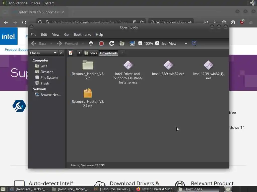The height and width of the screenshot is (192, 257).
Task: Zoom out with the minus icon
Action: tap(140, 43)
